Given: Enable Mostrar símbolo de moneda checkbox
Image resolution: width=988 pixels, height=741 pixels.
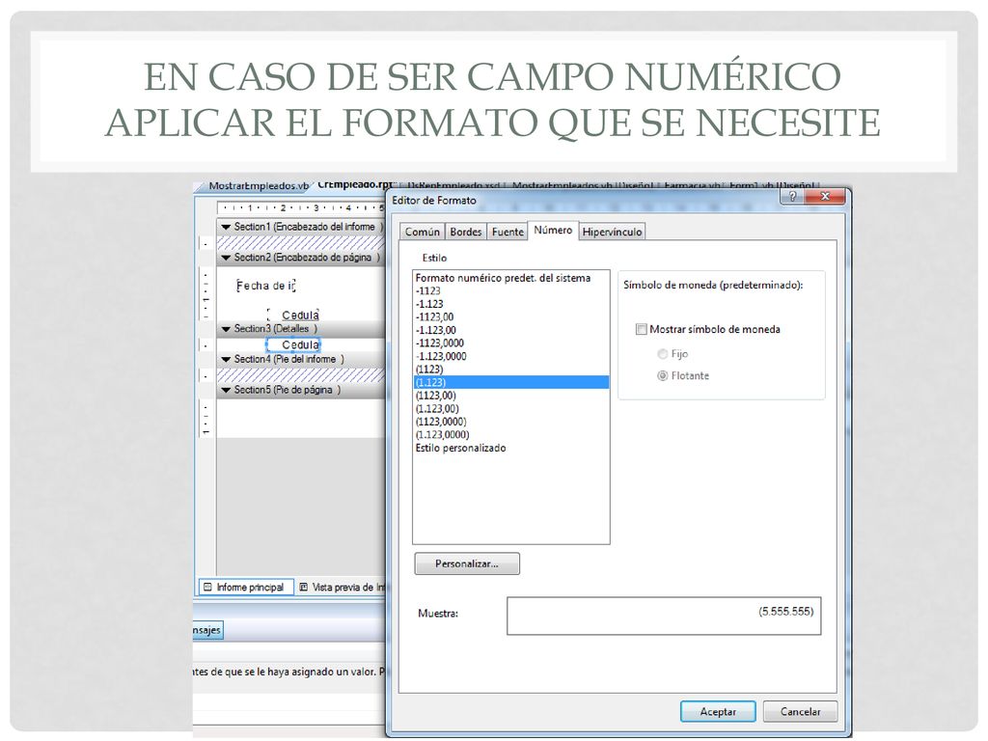Looking at the screenshot, I should click(642, 329).
